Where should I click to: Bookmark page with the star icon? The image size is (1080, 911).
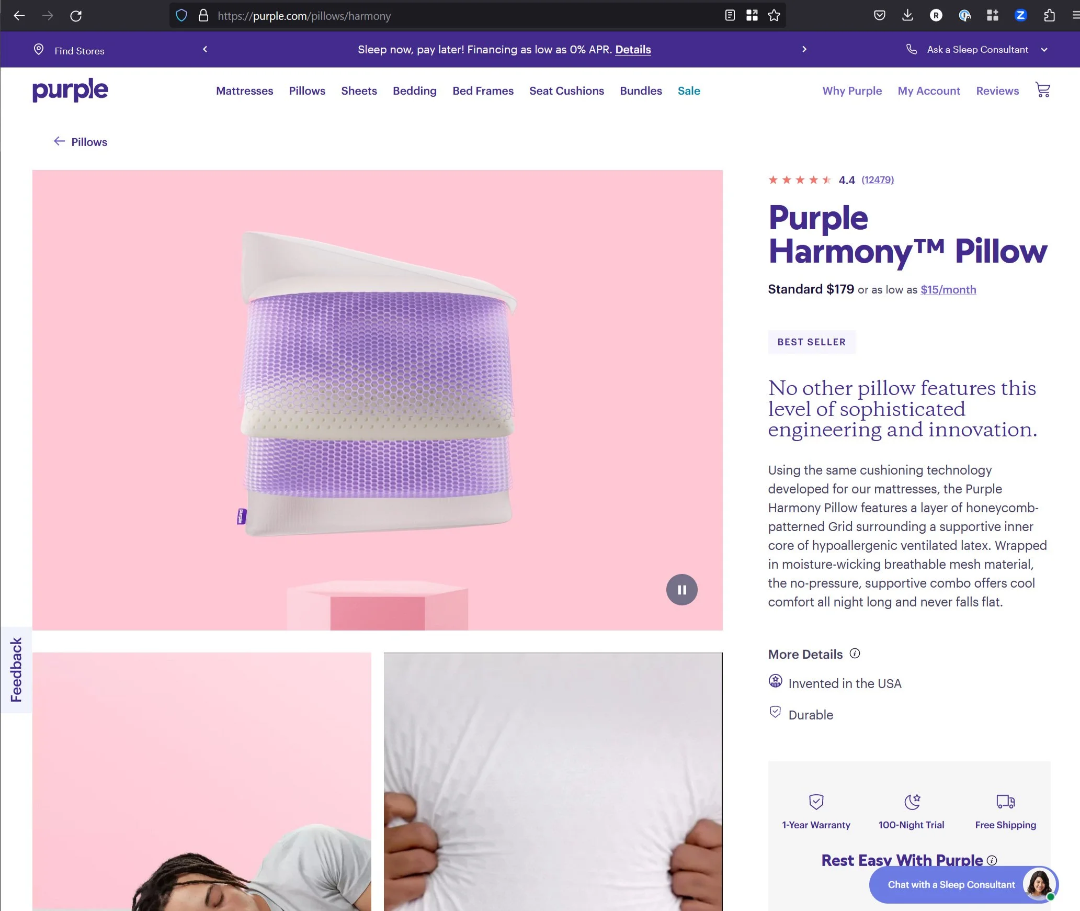(x=774, y=16)
